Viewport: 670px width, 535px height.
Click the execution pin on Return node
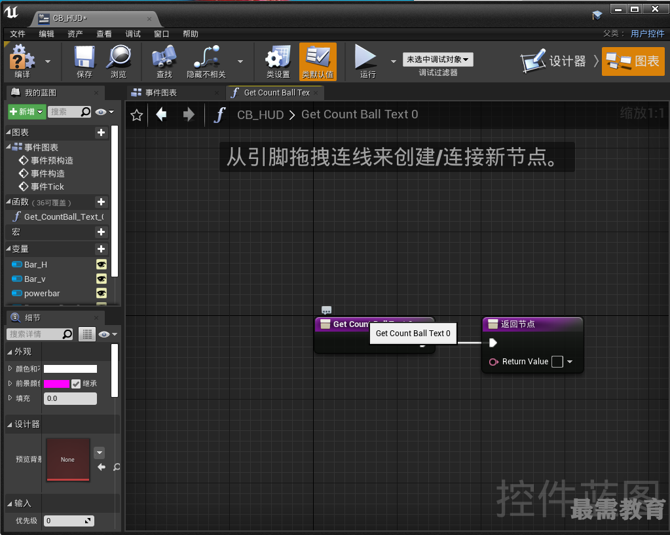tap(493, 342)
